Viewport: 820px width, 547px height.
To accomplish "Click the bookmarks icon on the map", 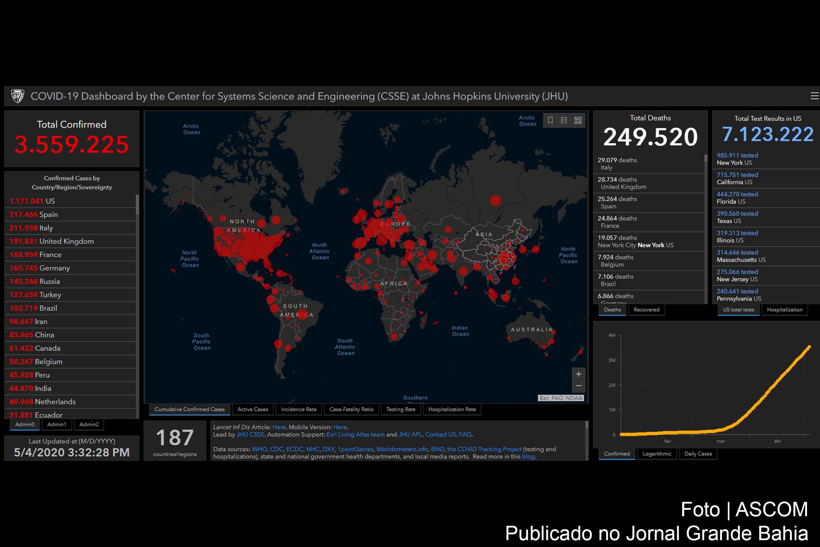I will [x=550, y=120].
